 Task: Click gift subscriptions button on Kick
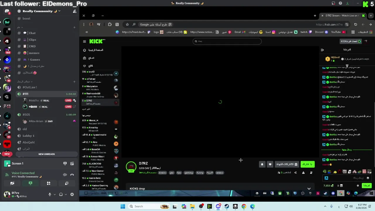tap(287, 164)
